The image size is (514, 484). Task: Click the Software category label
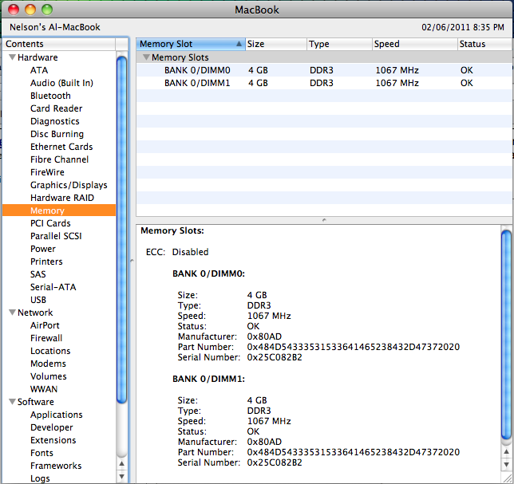(36, 402)
